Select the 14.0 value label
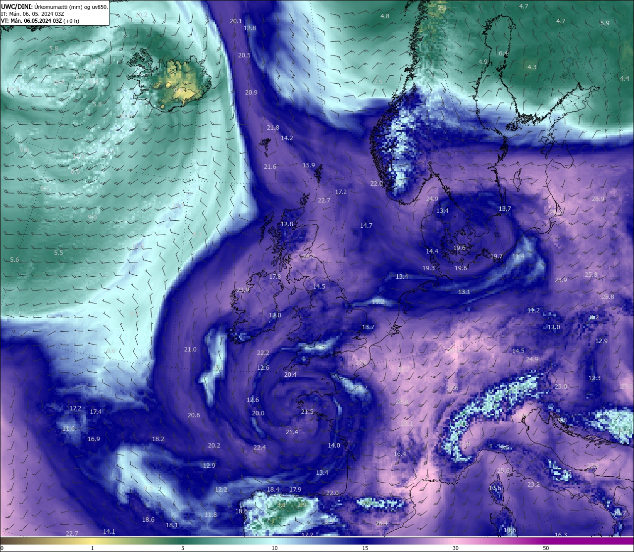The width and height of the screenshot is (634, 552). (334, 446)
